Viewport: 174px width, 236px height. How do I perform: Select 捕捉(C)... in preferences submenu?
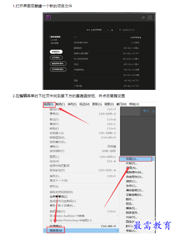pos(137,181)
